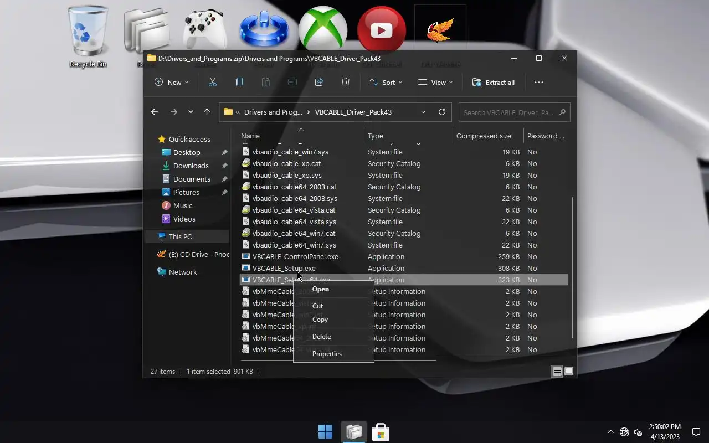This screenshot has width=709, height=443.
Task: Click the Compressed size column header
Action: tap(487, 136)
